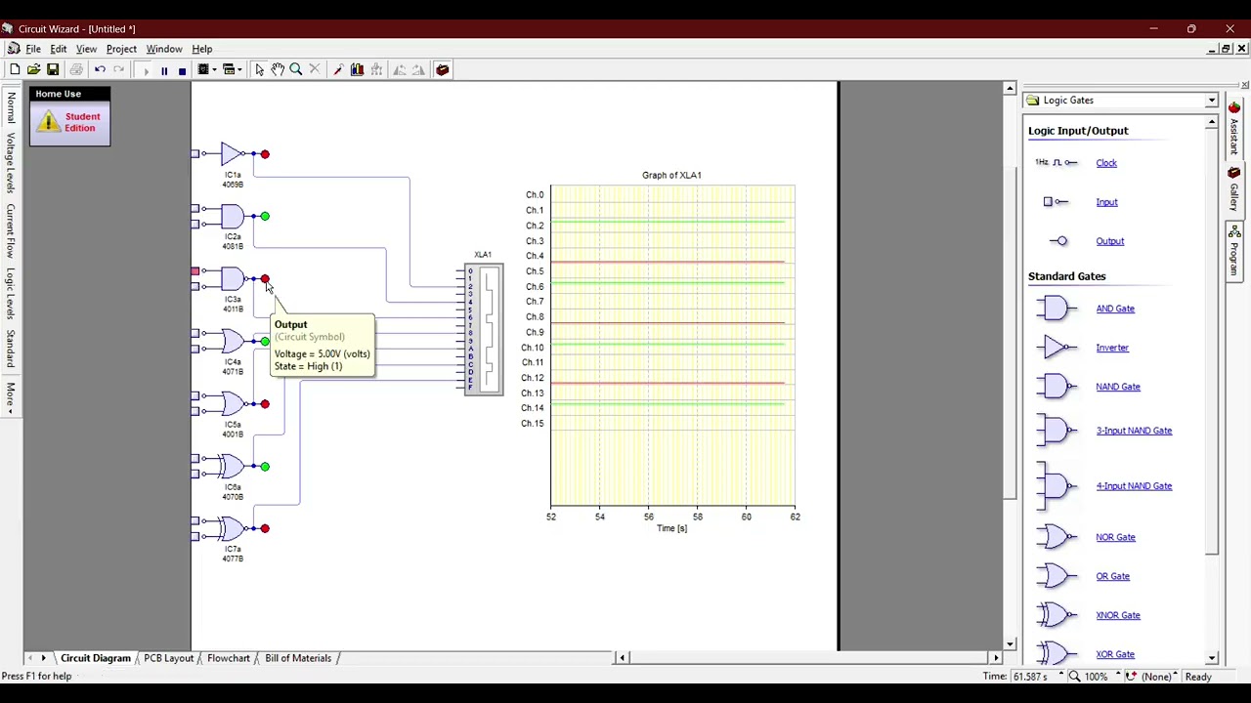1251x703 pixels.
Task: Select the 3-Input NAND Gate symbol icon
Action: pyautogui.click(x=1057, y=431)
